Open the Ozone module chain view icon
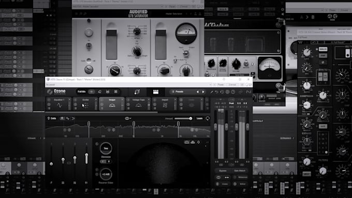This screenshot has width=352, height=198. (x=156, y=92)
